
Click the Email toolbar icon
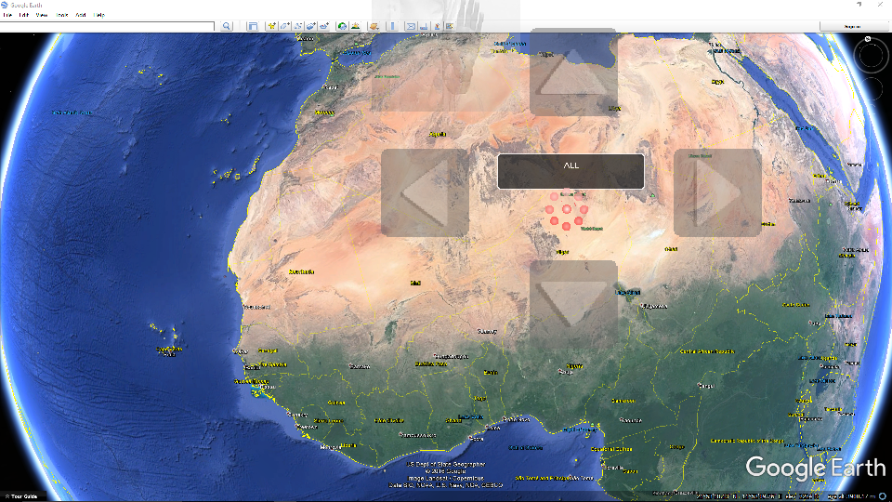[x=410, y=26]
